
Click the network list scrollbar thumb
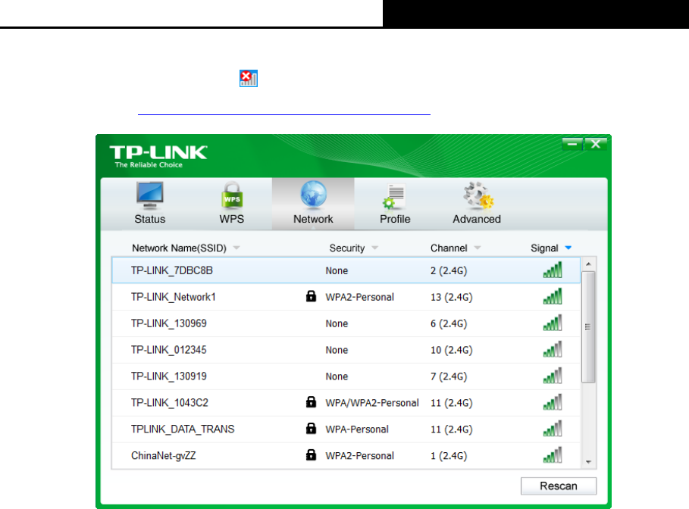point(588,326)
